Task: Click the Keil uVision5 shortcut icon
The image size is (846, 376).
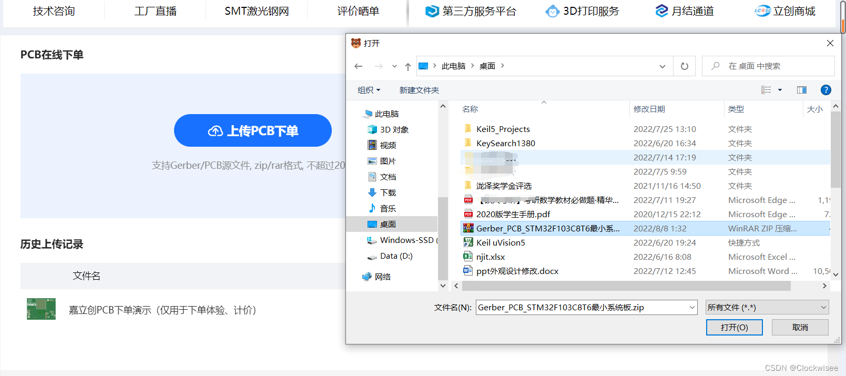Action: pos(468,242)
